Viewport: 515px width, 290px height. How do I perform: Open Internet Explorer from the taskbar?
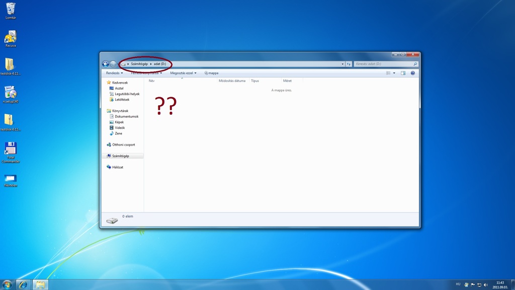tap(23, 284)
